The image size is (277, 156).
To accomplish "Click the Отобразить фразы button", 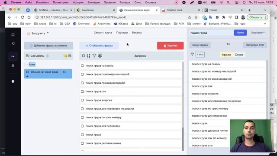I will [x=99, y=45].
